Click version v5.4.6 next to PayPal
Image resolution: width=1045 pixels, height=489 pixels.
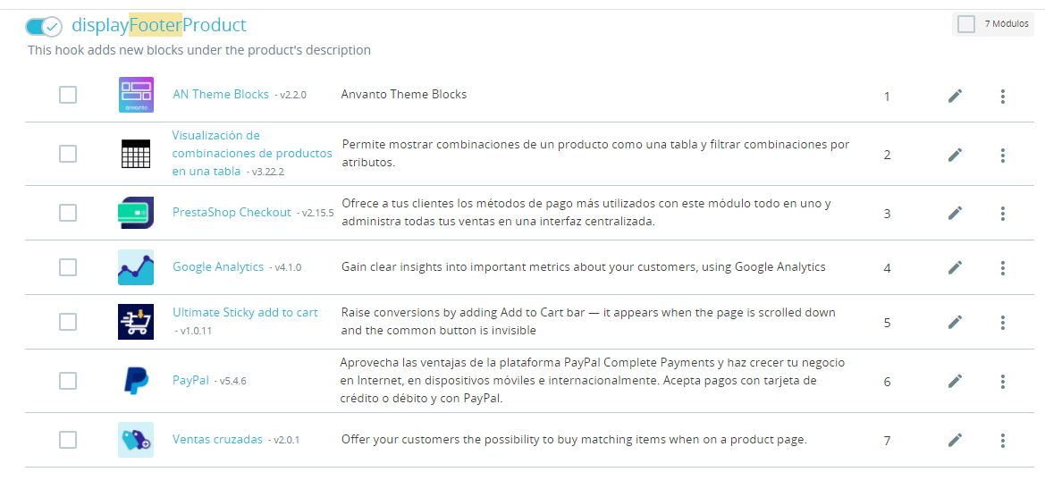coord(233,382)
